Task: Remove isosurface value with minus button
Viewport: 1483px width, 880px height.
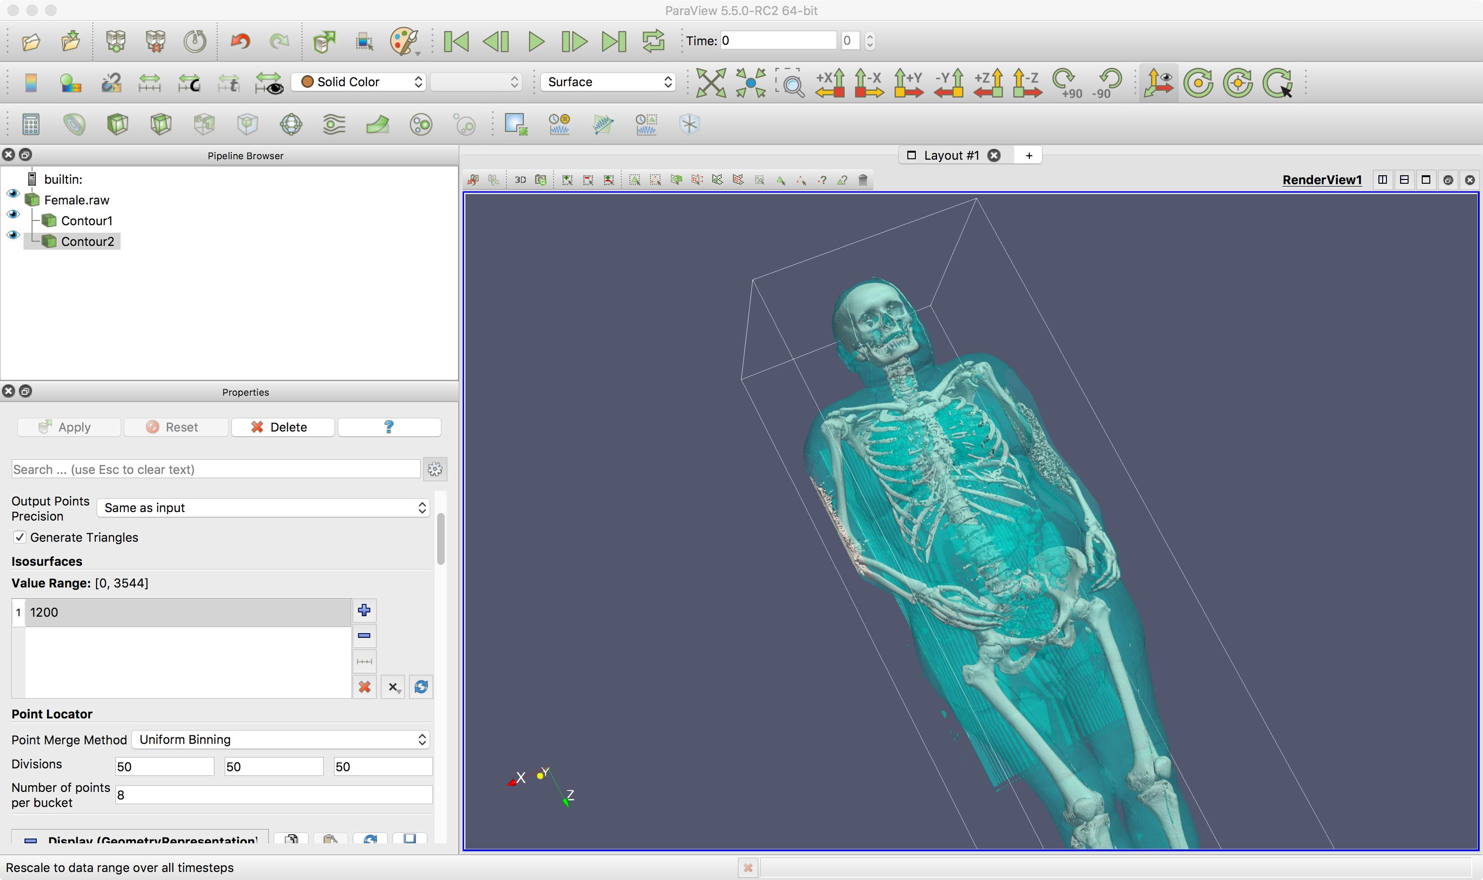Action: tap(364, 636)
